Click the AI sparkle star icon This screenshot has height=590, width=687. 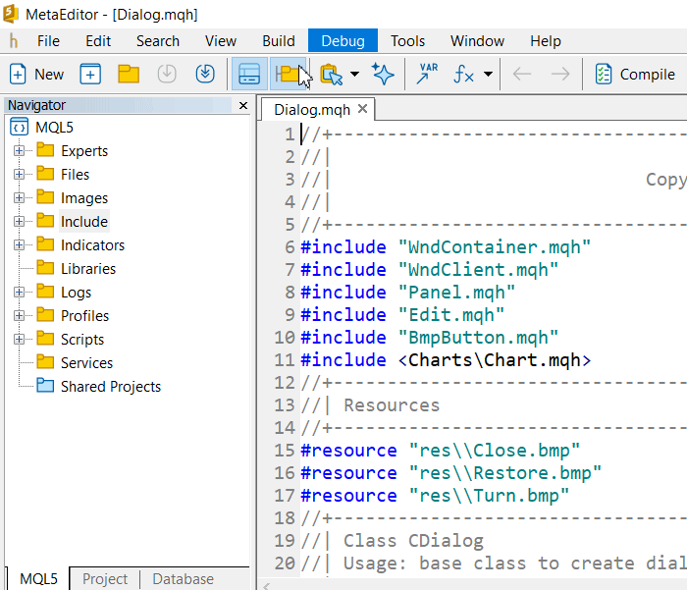(383, 74)
